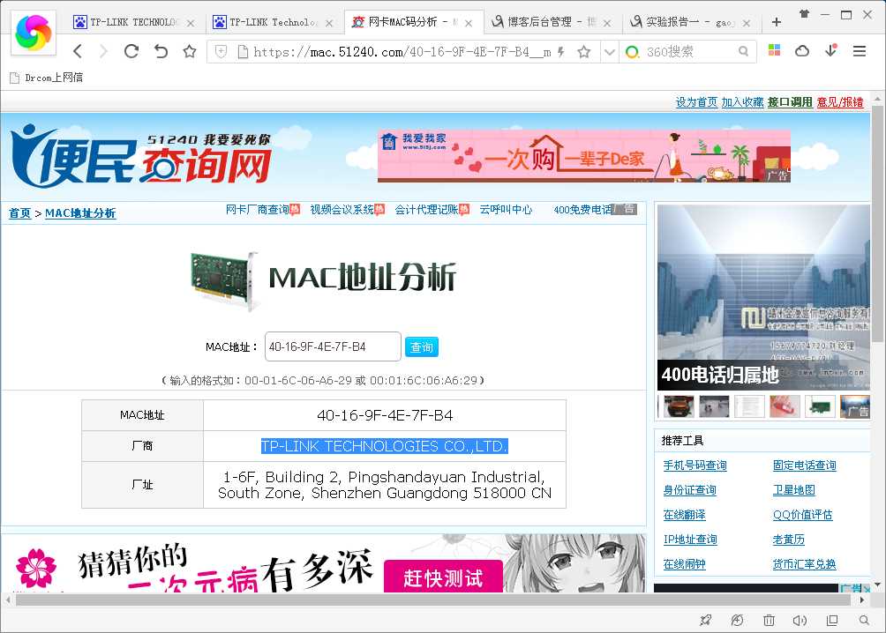Go back with the back arrow
Viewport: 886px width, 633px height.
[x=78, y=51]
